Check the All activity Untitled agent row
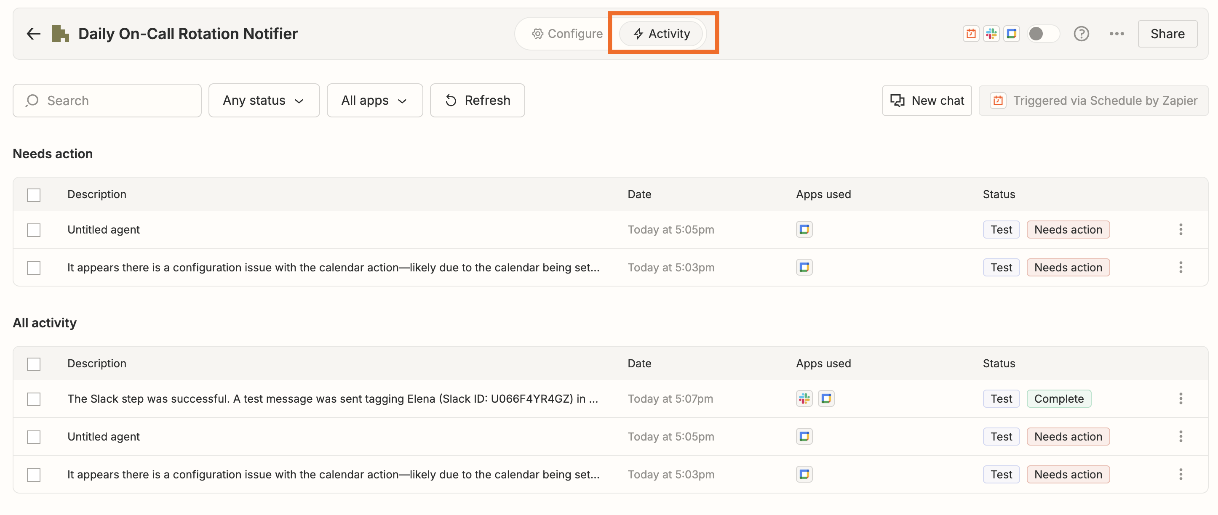 pyautogui.click(x=34, y=437)
